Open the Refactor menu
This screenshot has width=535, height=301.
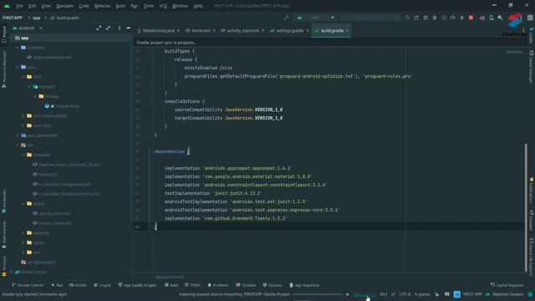[x=102, y=6]
